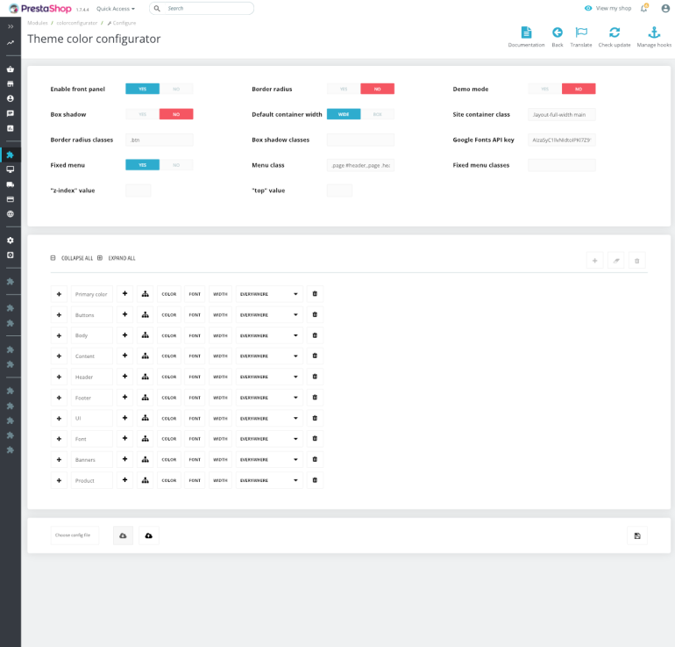Open notifications bell icon
This screenshot has width=675, height=647.
pyautogui.click(x=644, y=8)
